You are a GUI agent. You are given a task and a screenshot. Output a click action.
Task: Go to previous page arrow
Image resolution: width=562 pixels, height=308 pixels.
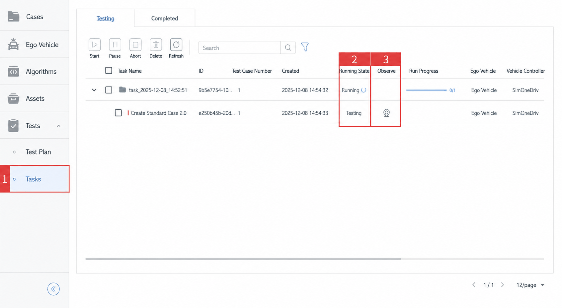click(474, 285)
